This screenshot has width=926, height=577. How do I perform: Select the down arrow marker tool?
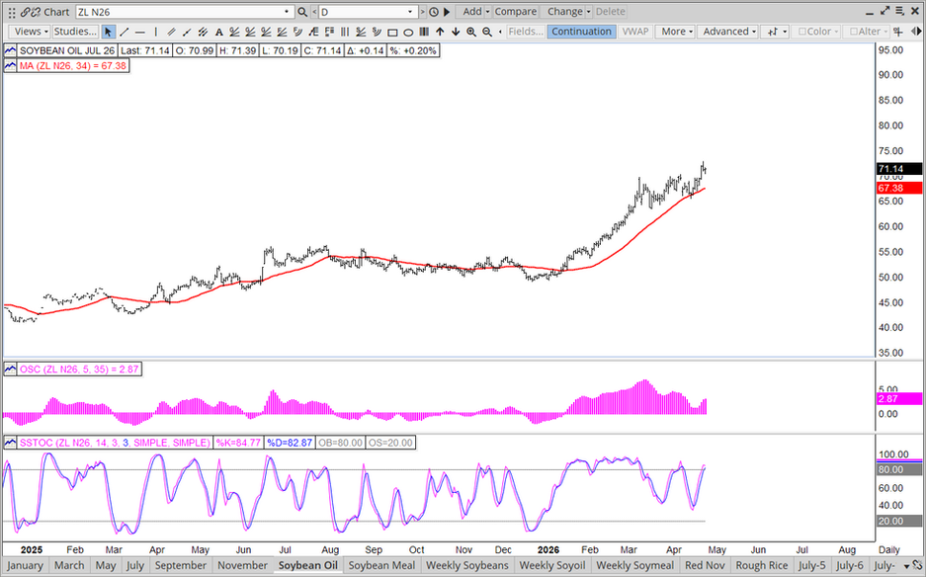click(x=456, y=32)
